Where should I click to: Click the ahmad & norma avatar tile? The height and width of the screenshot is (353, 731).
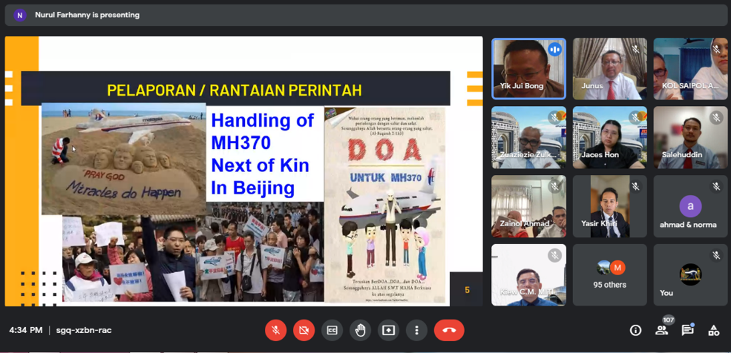click(x=690, y=206)
